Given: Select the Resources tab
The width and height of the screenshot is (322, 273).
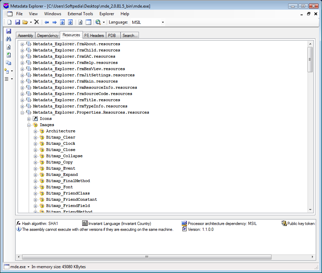Looking at the screenshot, I should tap(71, 35).
